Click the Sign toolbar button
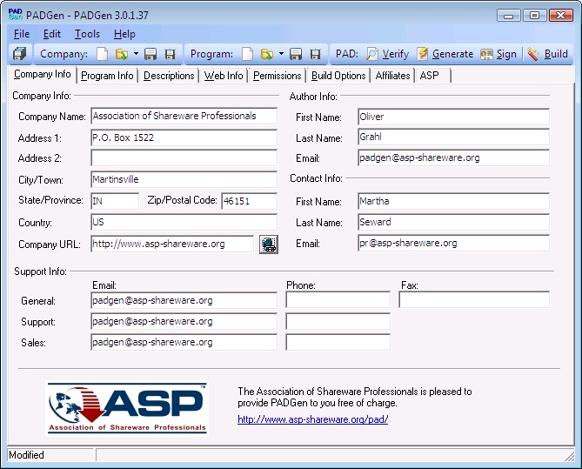 (498, 54)
